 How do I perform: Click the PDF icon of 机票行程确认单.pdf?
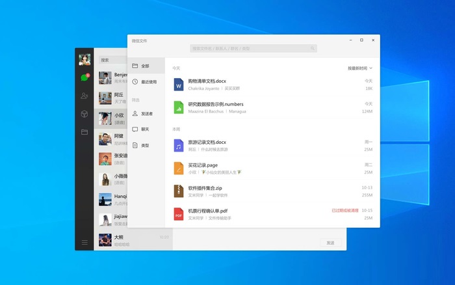coord(179,214)
